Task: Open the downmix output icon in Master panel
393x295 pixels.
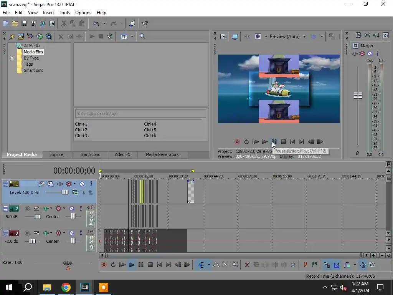Action: [x=376, y=35]
